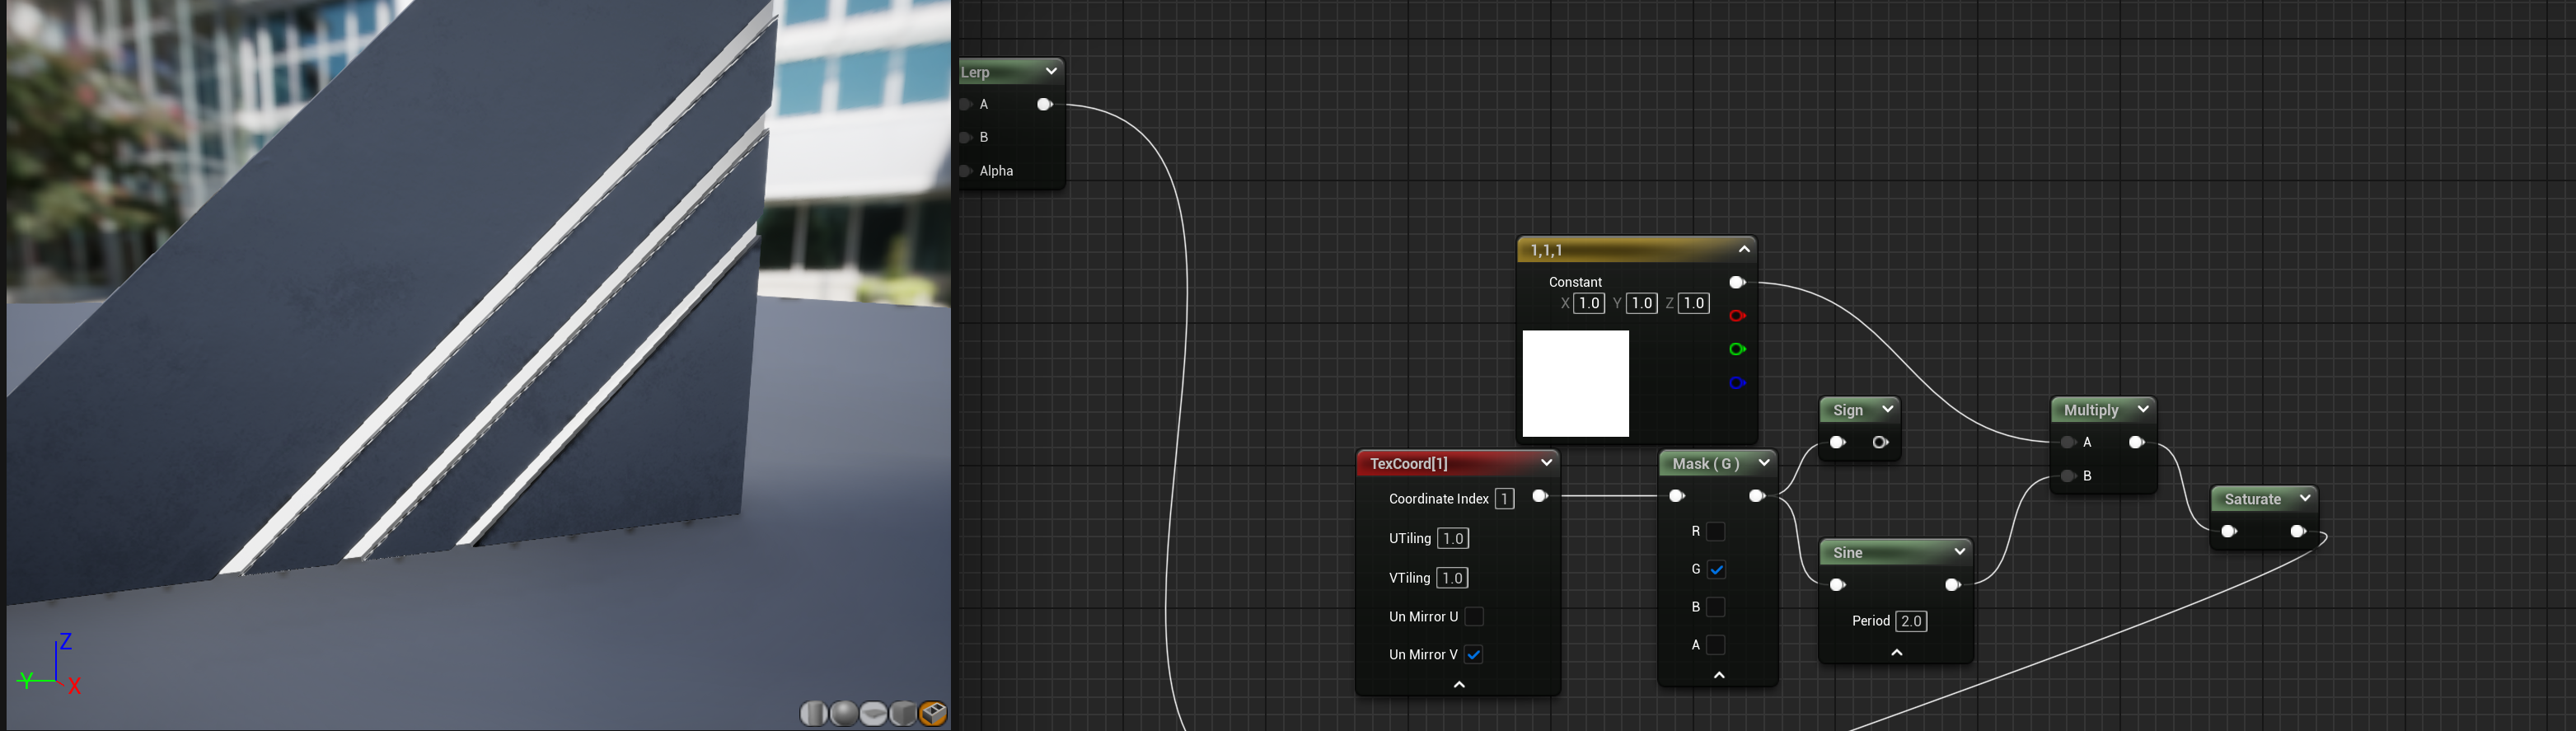Select the Sign node title
The height and width of the screenshot is (731, 2576).
pos(1848,410)
